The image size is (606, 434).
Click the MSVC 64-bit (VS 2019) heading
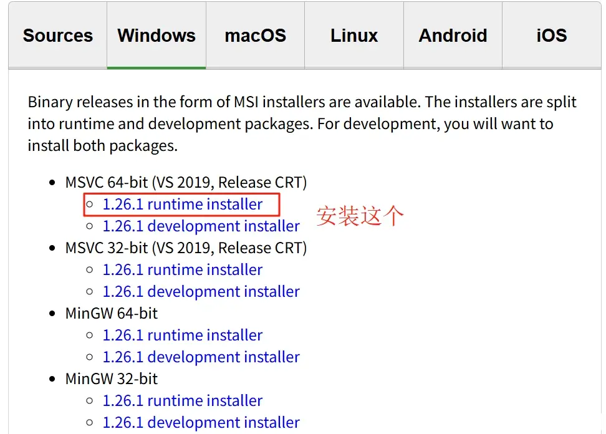click(x=186, y=183)
